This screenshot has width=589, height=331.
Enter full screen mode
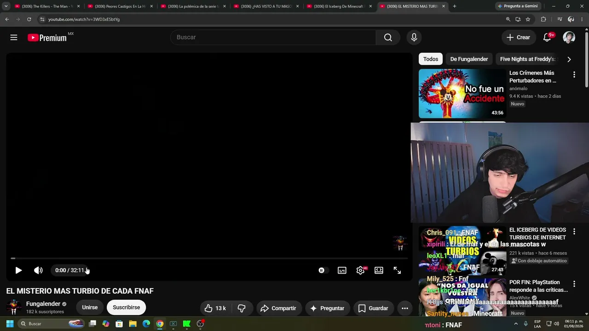pos(397,270)
